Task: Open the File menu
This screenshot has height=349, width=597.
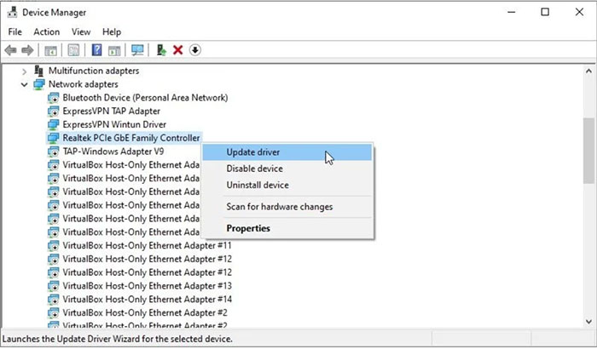Action: 14,32
